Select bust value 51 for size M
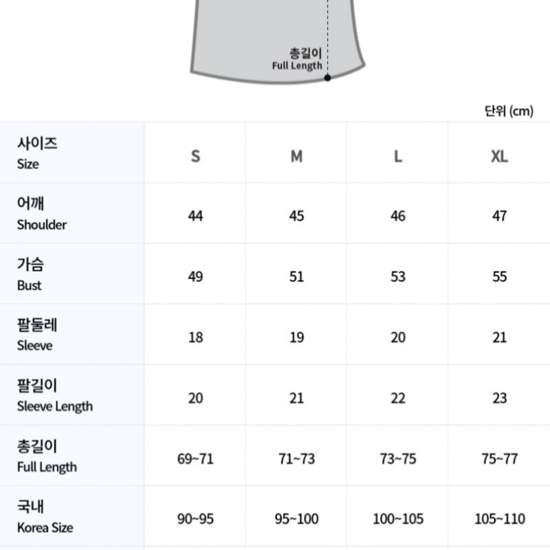 tap(296, 276)
